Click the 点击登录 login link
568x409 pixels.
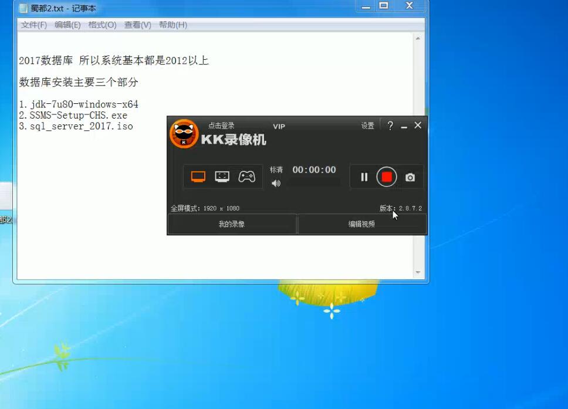[x=221, y=126]
